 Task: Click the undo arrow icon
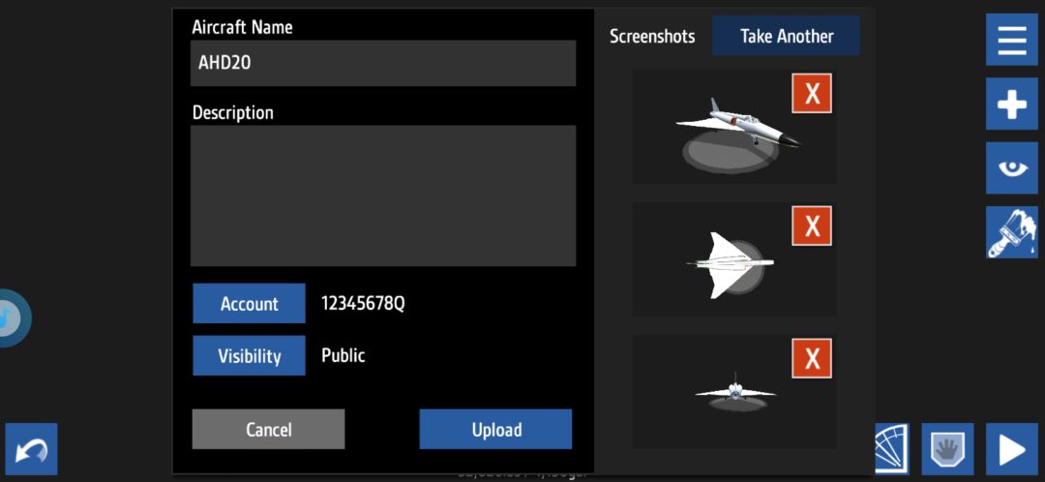31,449
